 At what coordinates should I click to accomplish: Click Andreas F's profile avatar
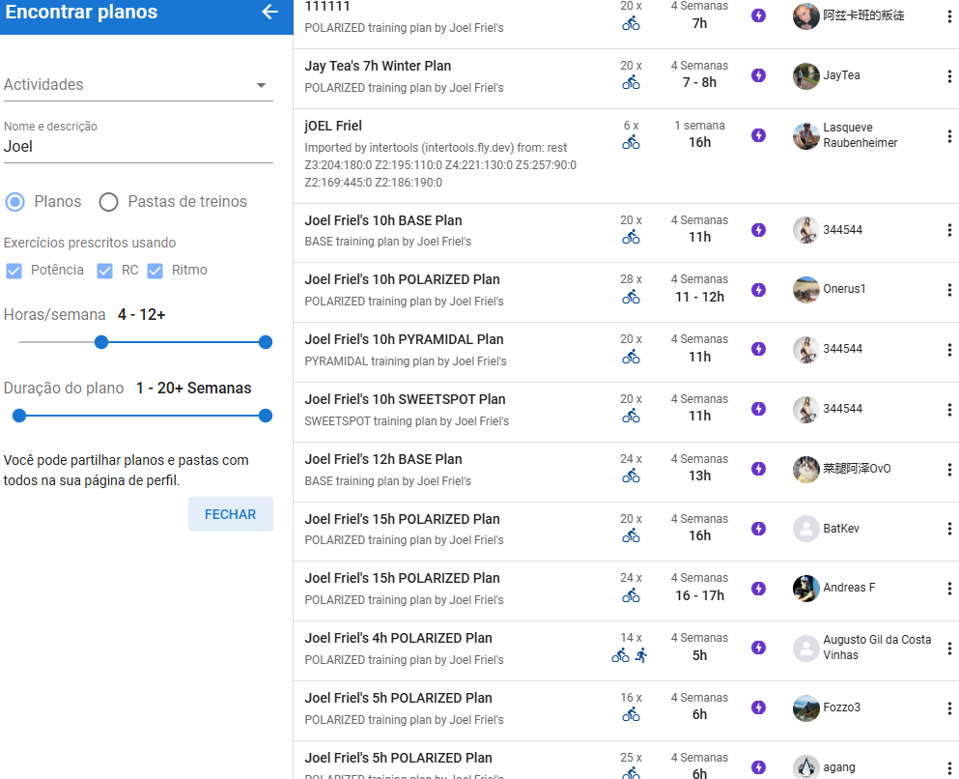(x=806, y=588)
